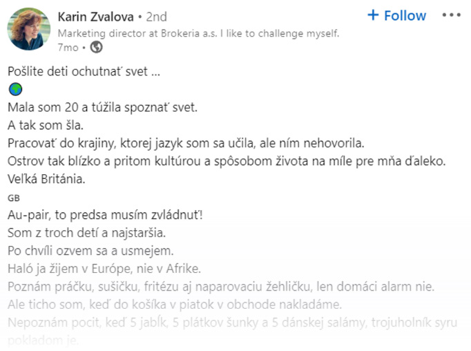Click the plus icon beside Follow
Screen dimensions: 471x351
(373, 15)
